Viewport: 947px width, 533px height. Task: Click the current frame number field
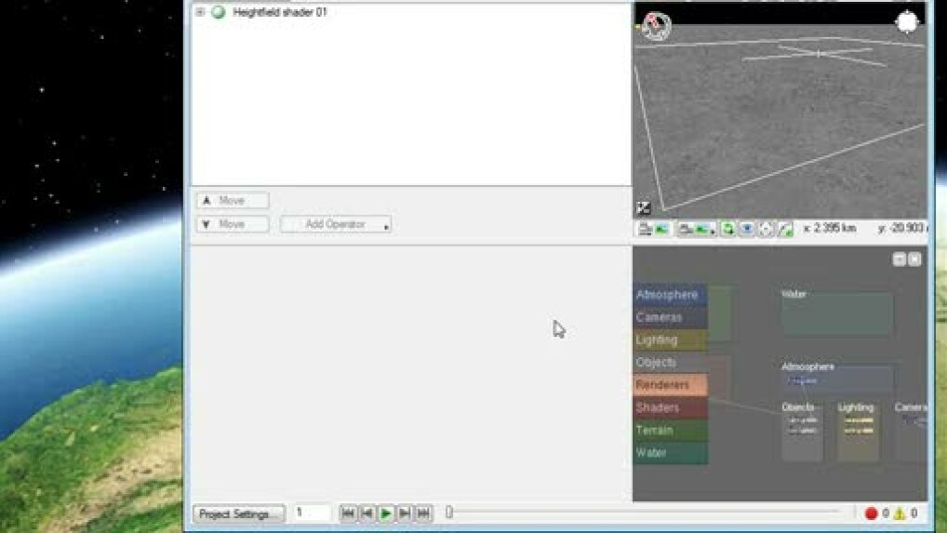point(311,513)
